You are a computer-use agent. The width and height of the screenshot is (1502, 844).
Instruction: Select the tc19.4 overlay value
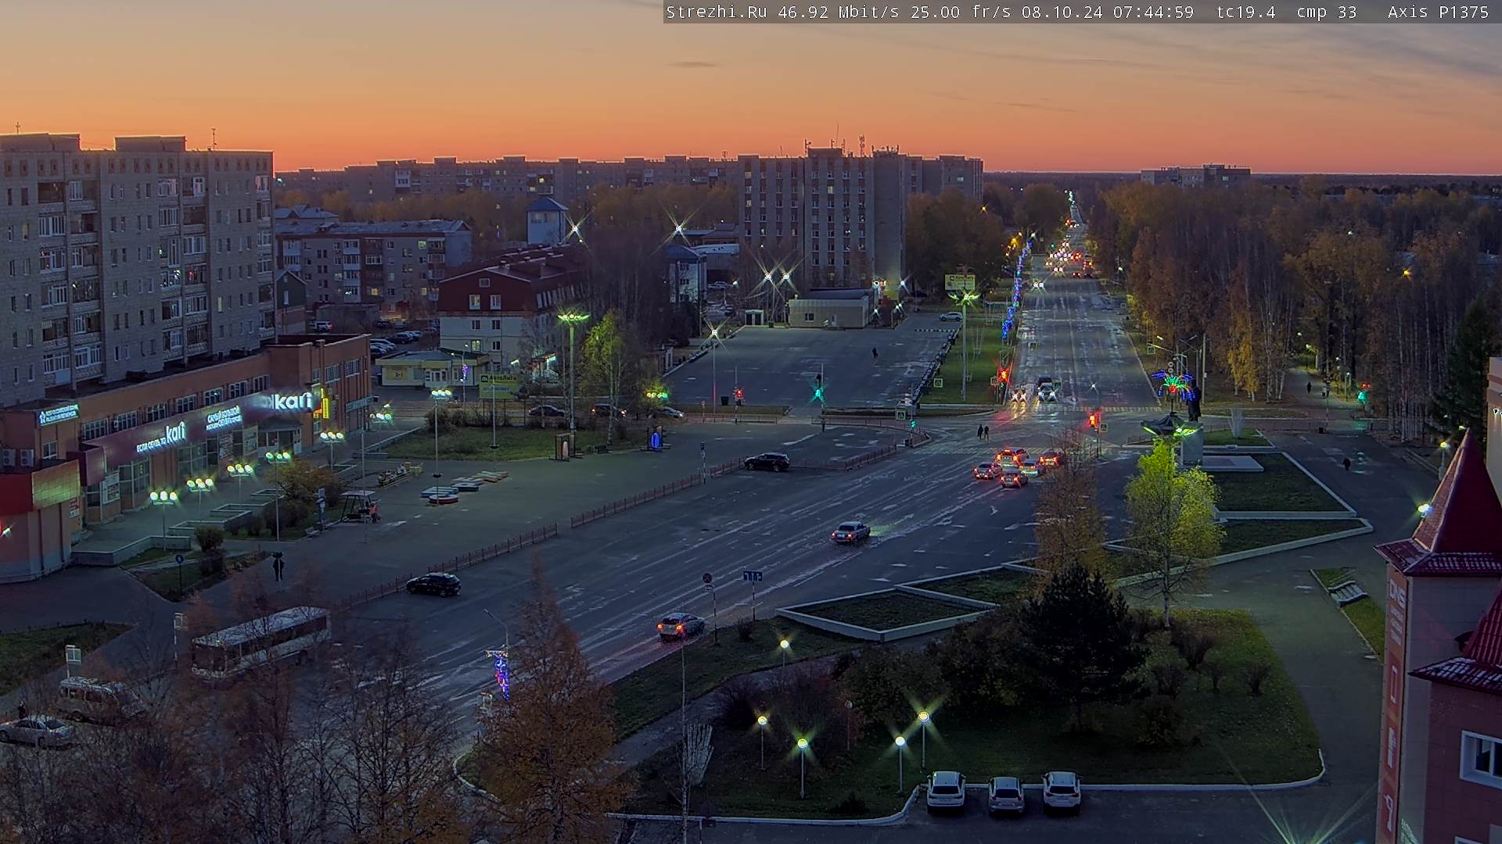pyautogui.click(x=1245, y=12)
